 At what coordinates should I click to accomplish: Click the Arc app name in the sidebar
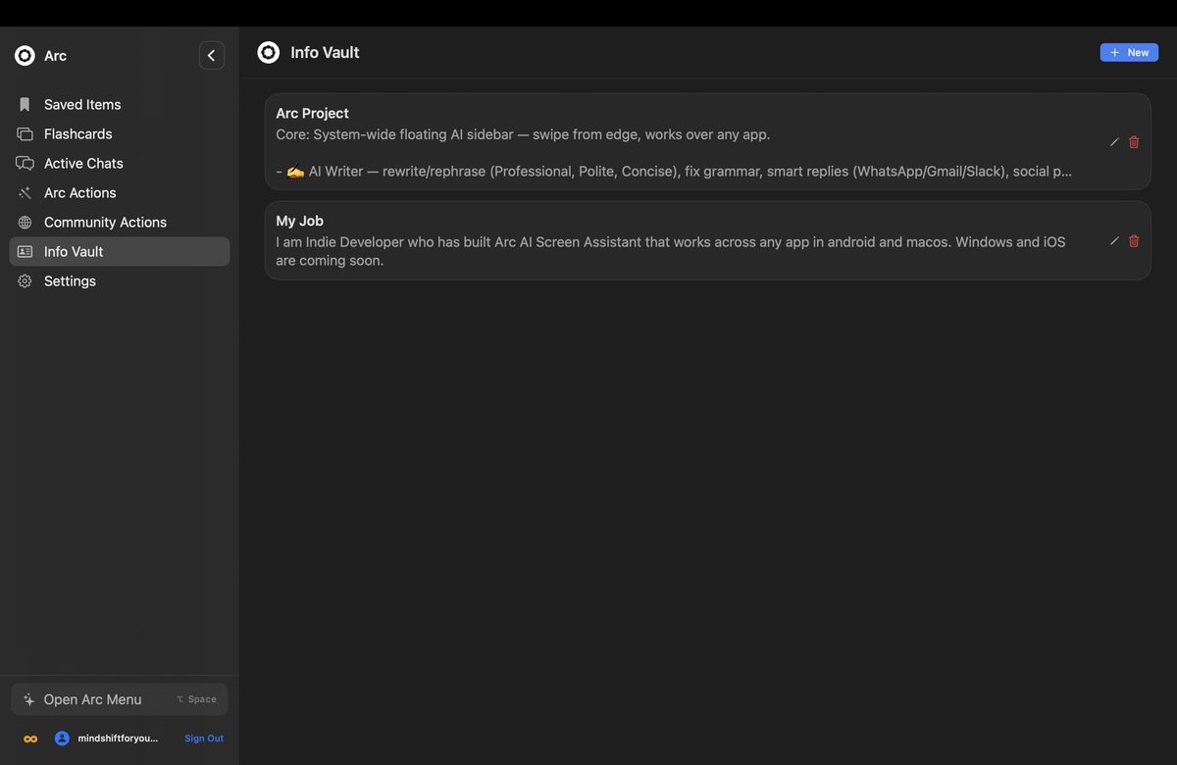[55, 56]
